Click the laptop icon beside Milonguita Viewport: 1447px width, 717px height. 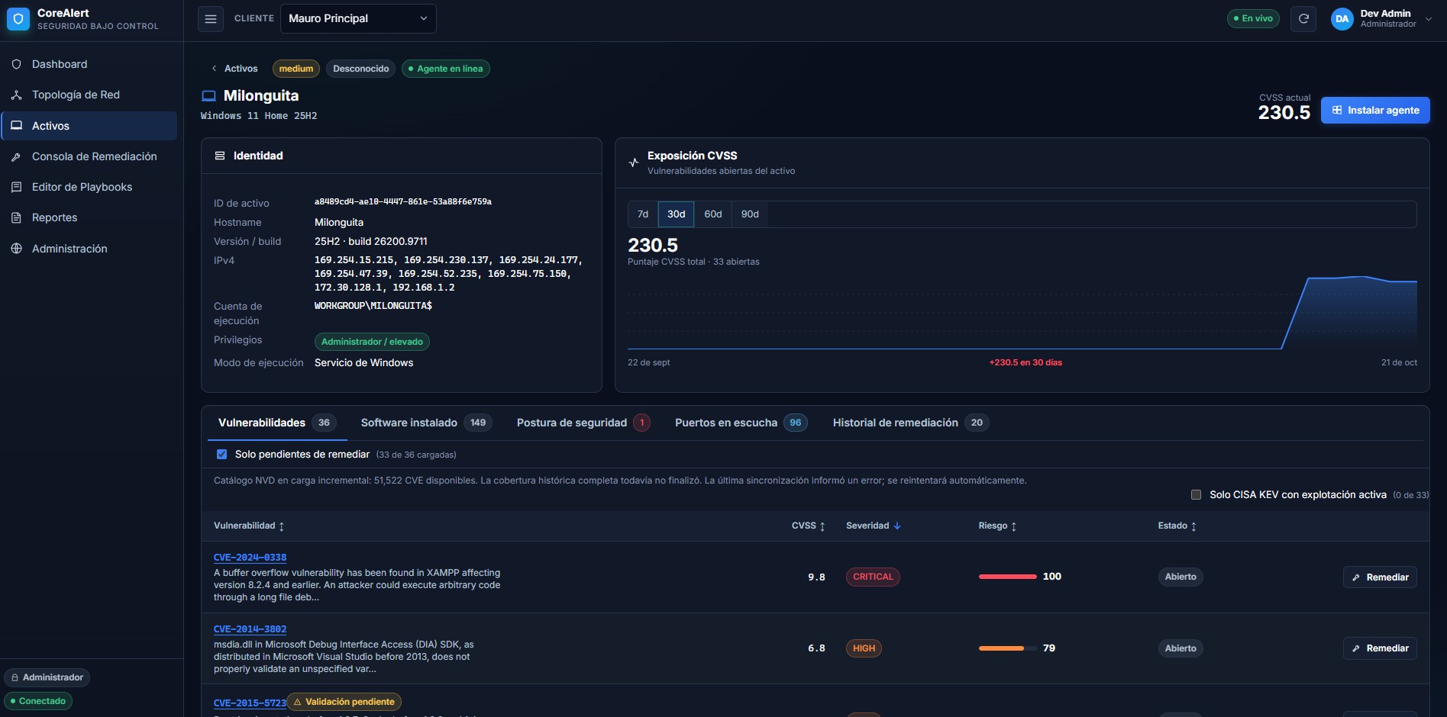(208, 96)
